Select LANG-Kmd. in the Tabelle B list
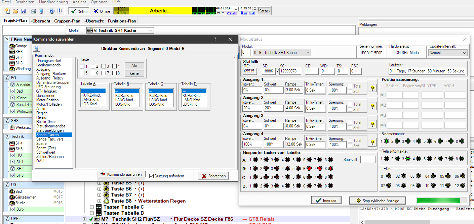The image size is (474, 224). tap(124, 100)
